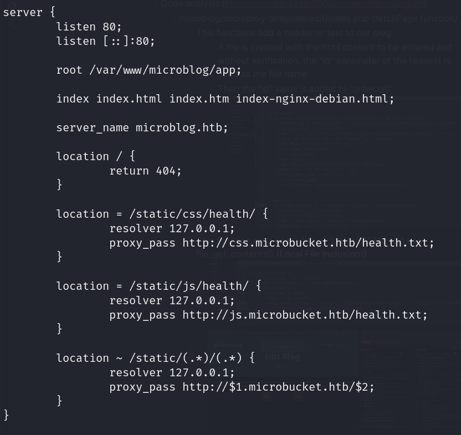This screenshot has width=461, height=435.
Task: Click the "listen [::]:80;" IPv6 line
Action: click(x=105, y=41)
